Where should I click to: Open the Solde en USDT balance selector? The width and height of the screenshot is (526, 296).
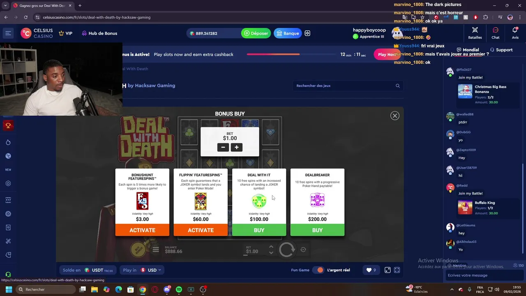(88, 270)
